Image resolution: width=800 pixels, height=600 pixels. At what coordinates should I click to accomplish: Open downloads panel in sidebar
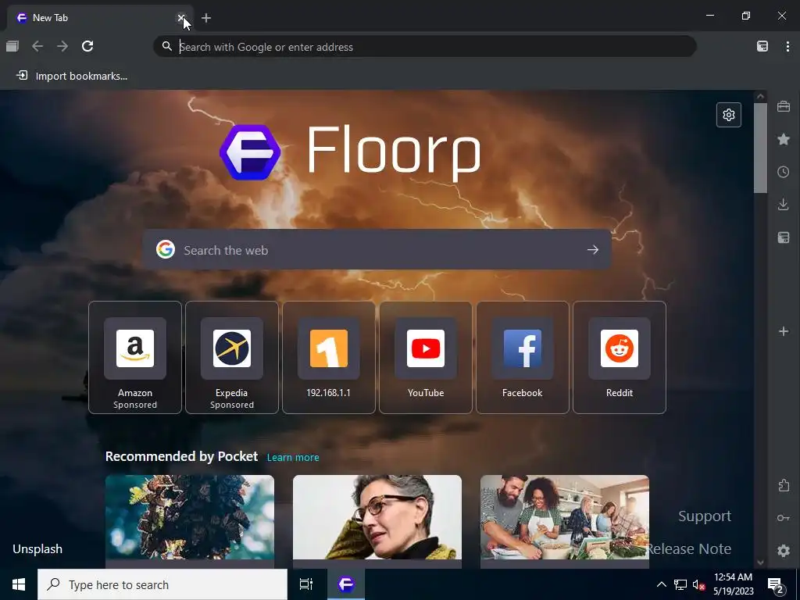tap(784, 205)
